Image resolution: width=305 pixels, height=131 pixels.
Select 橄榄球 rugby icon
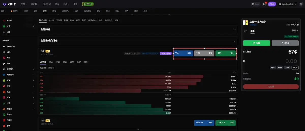[x=4, y=109]
